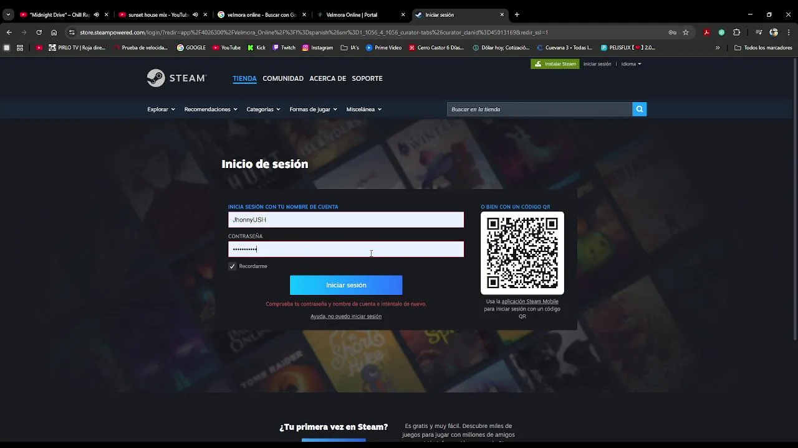Mute the Midnight Drive tab audio
The width and height of the screenshot is (798, 448).
click(96, 14)
